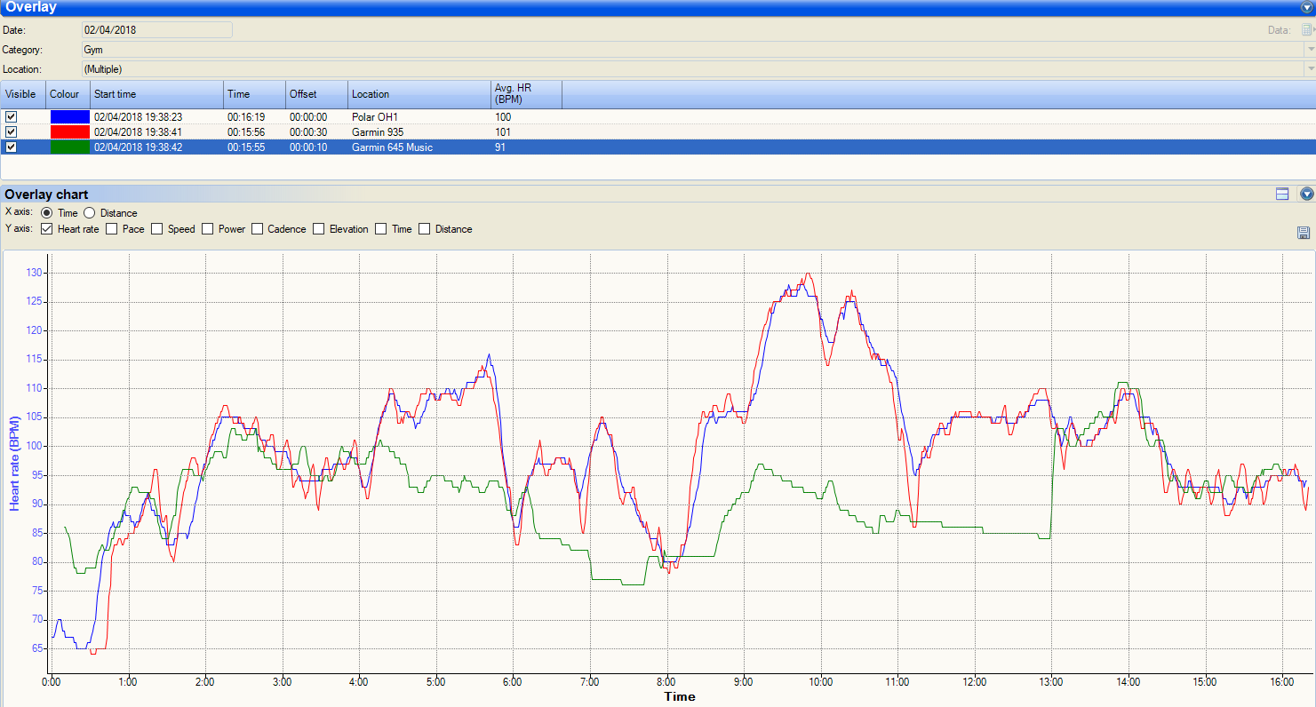This screenshot has width=1316, height=707.
Task: Hide the Garmin 935 activity line
Action: [x=12, y=131]
